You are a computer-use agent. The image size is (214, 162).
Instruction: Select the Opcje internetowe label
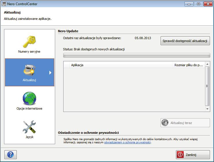[29, 108]
